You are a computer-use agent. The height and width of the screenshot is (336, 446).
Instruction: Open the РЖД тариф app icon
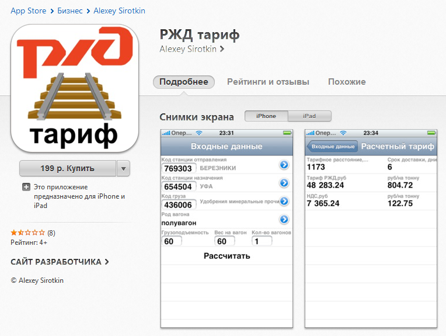pyautogui.click(x=75, y=88)
